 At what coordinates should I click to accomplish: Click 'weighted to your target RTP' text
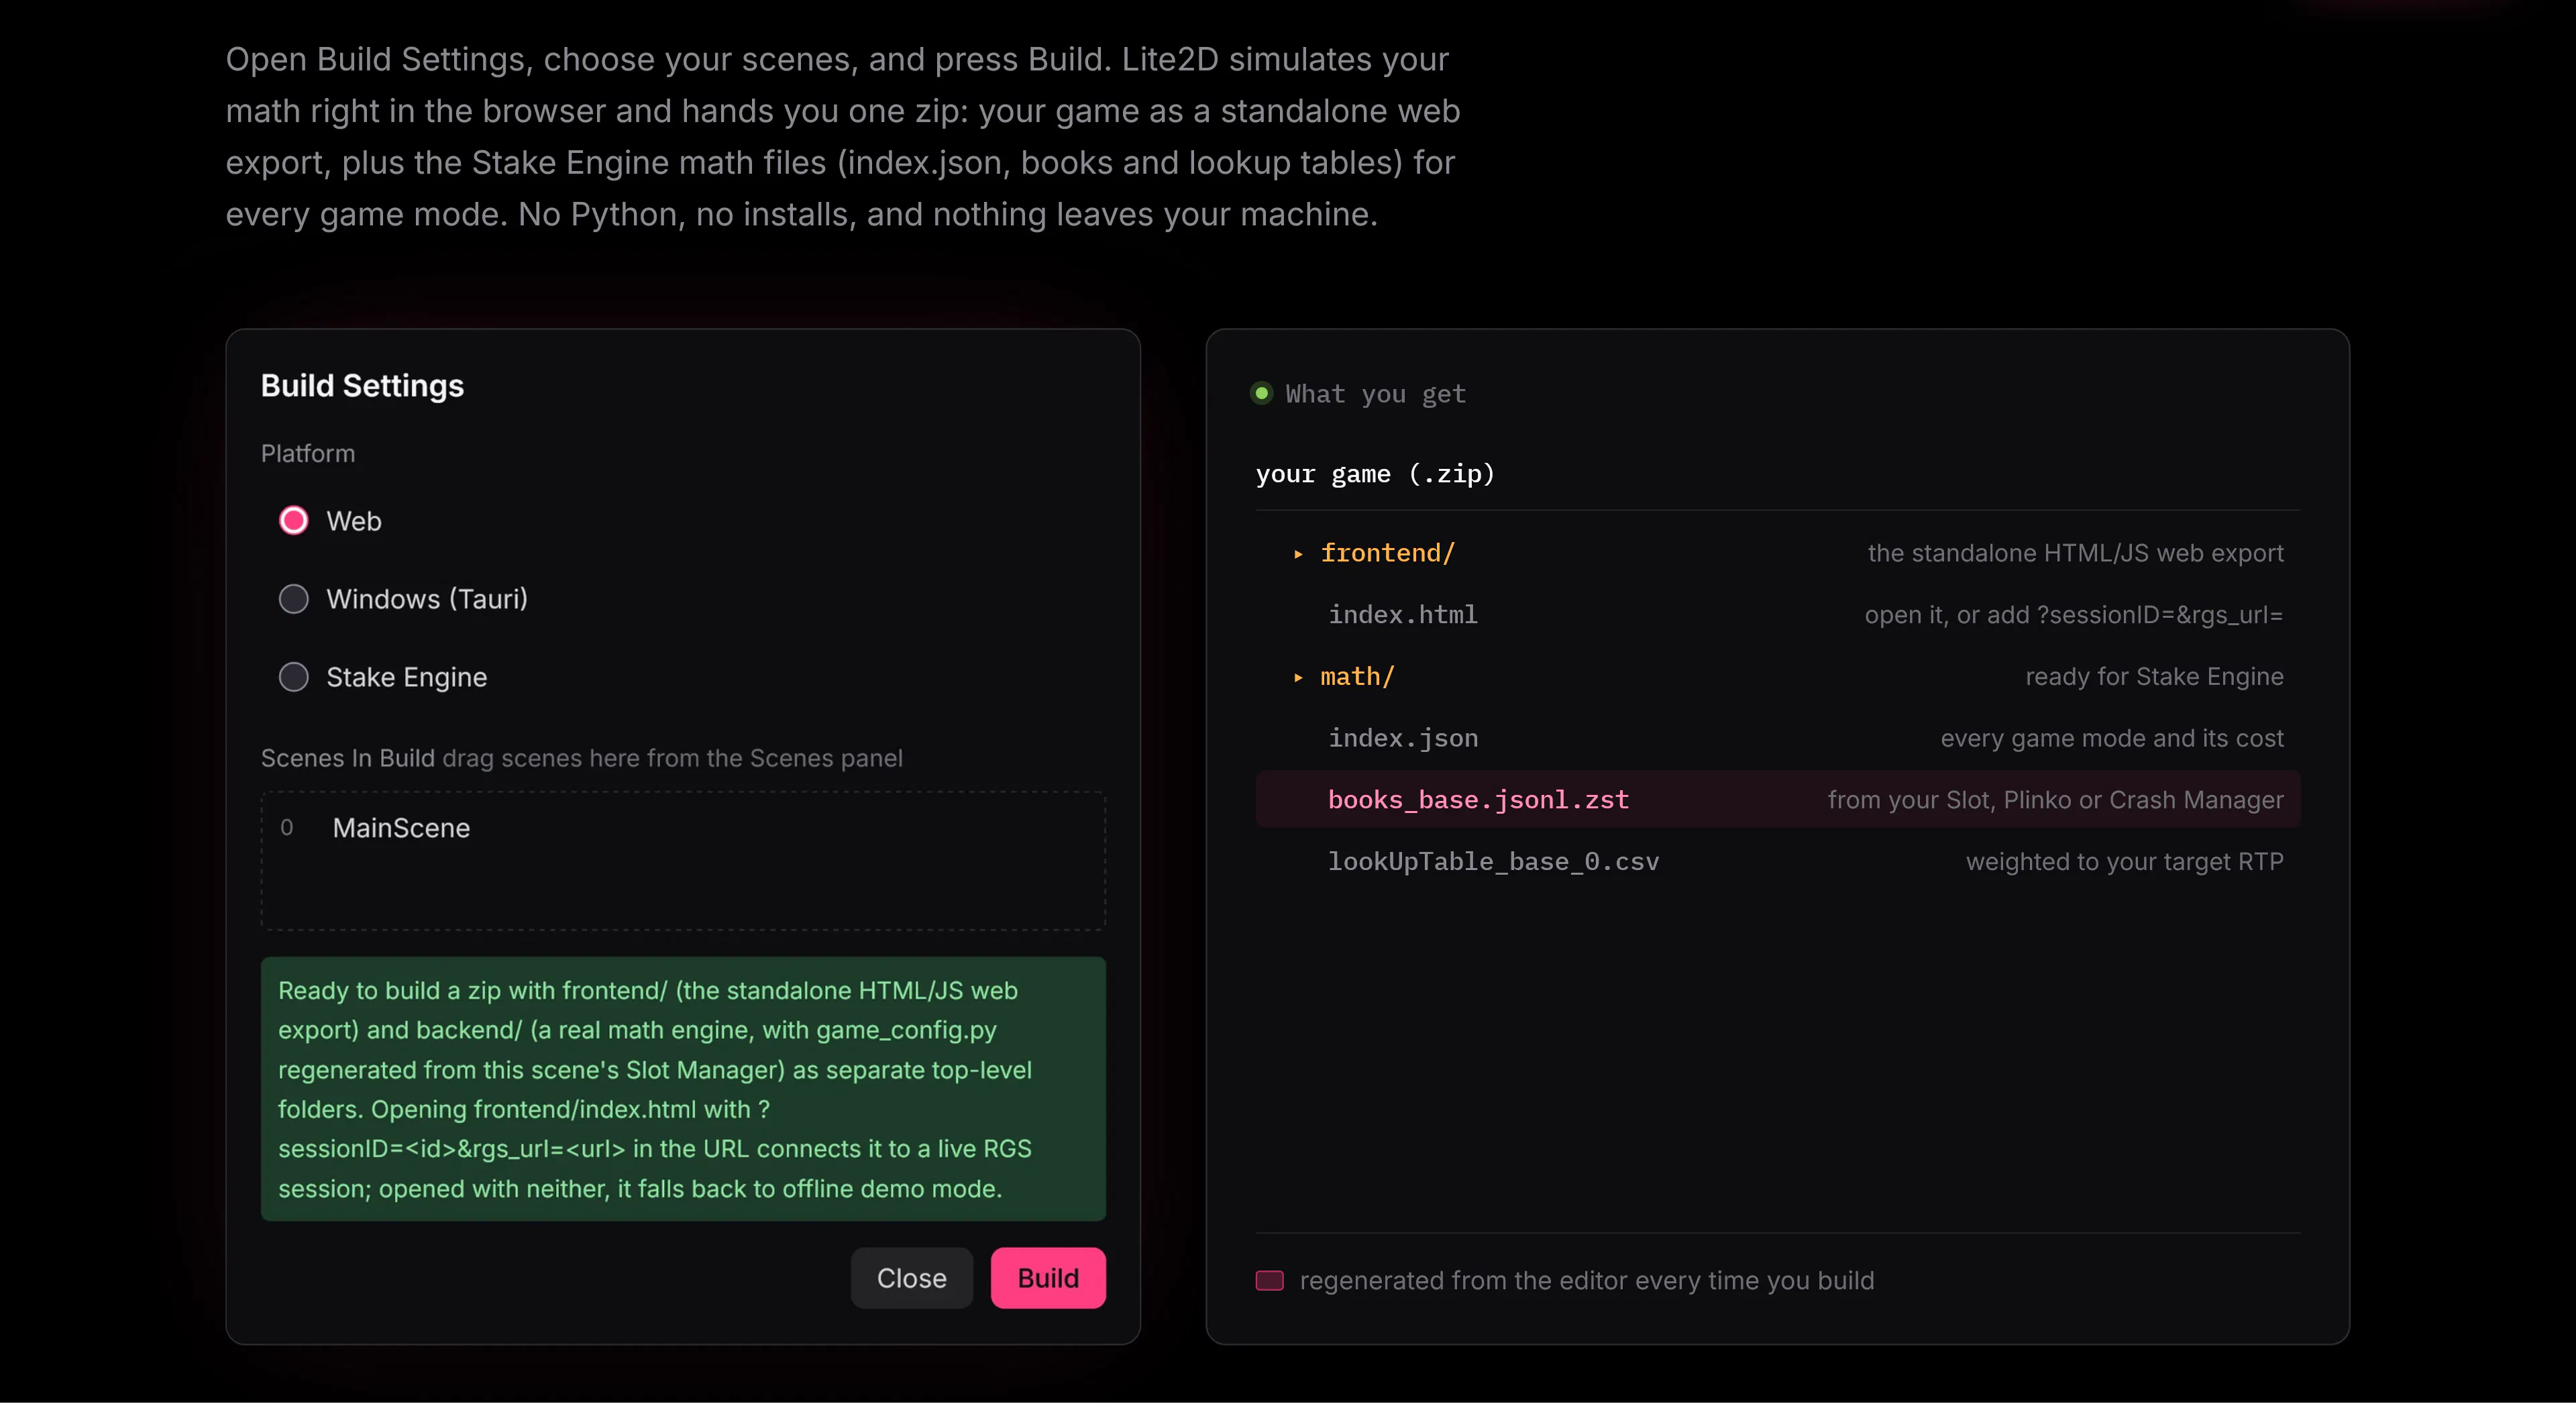tap(2124, 862)
